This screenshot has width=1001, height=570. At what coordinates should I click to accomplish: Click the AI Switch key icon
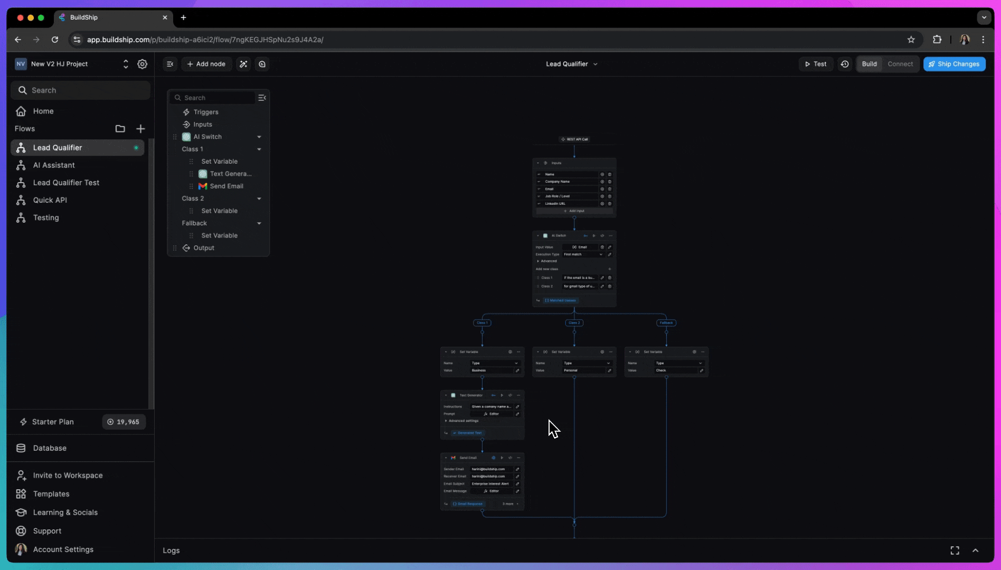tap(586, 236)
